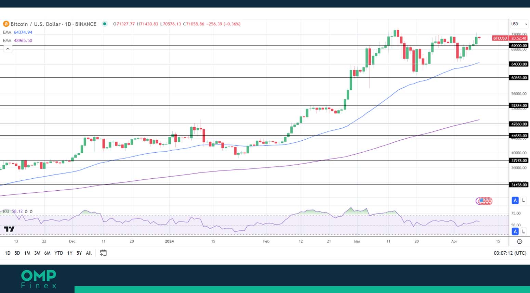
Task: Select the 3M time range
Action: [x=37, y=253]
